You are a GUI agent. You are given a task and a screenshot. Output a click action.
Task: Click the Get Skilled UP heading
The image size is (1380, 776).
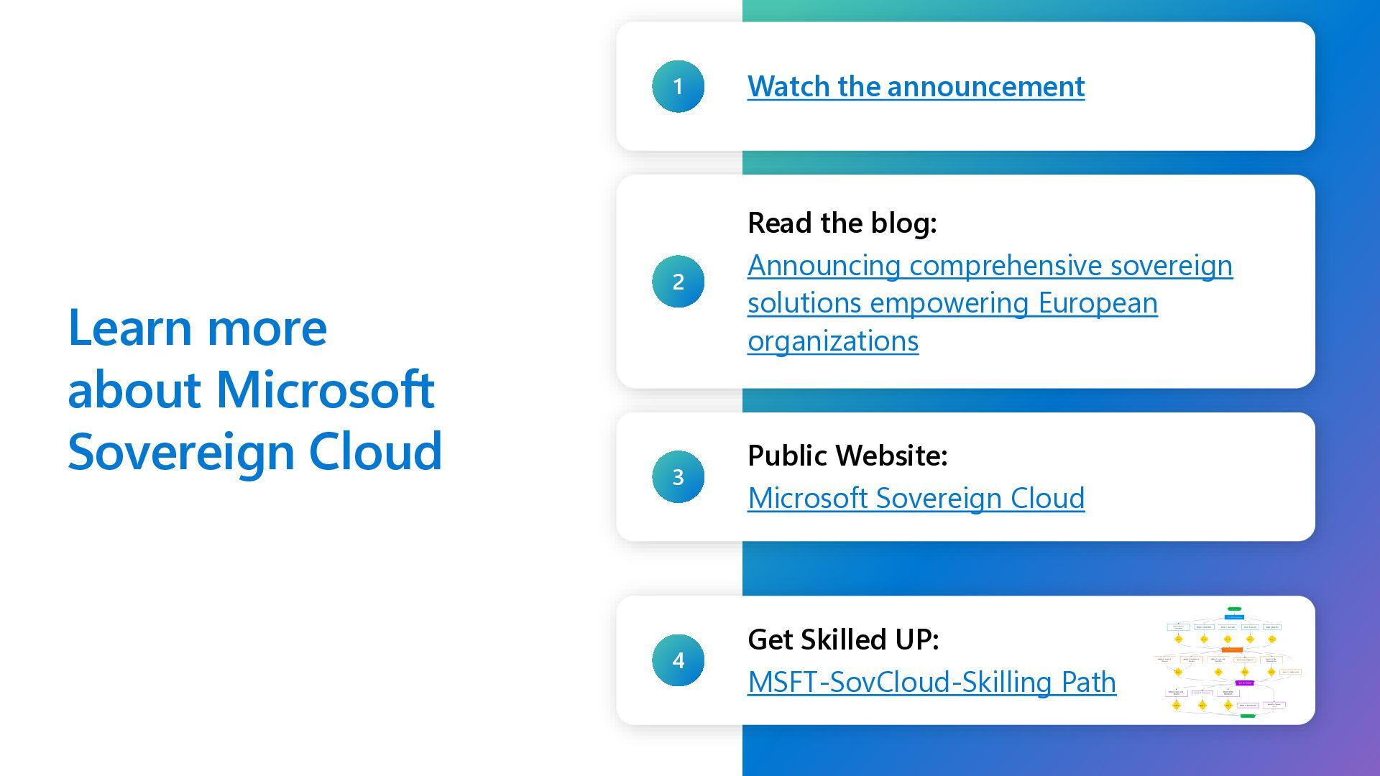(x=843, y=639)
